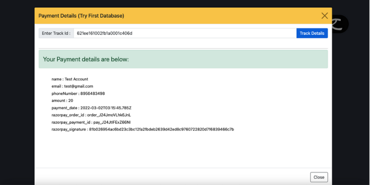Click the phoneNumber 8956483498 line
The image size is (370, 185).
point(78,93)
